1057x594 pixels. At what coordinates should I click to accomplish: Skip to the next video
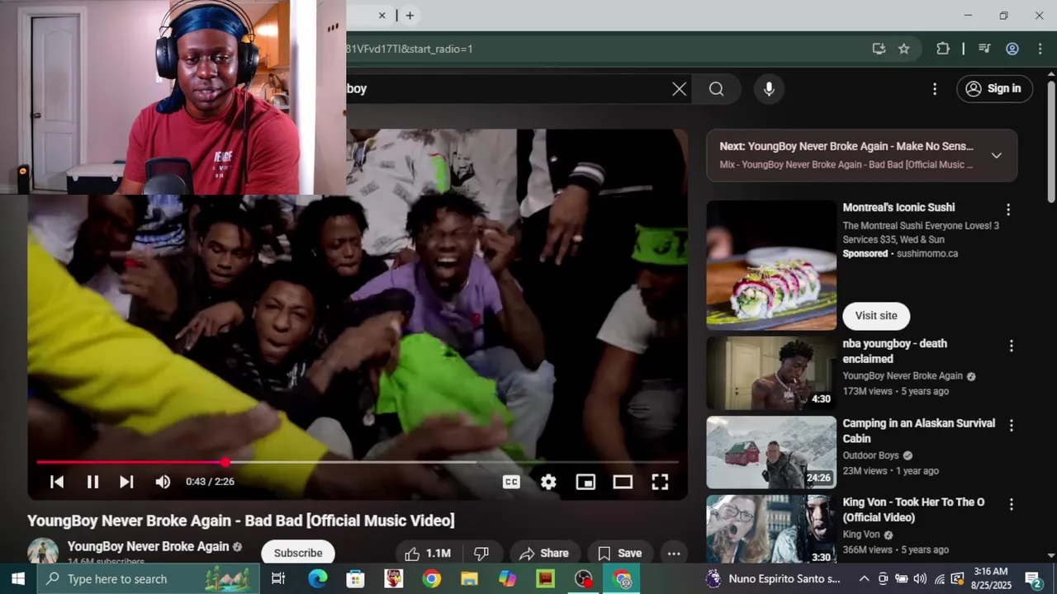tap(126, 482)
